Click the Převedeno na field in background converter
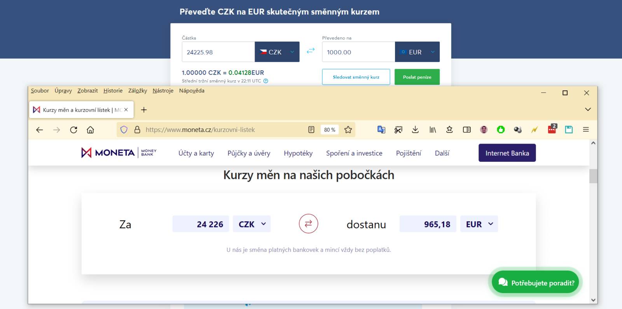This screenshot has height=309, width=622. click(358, 52)
